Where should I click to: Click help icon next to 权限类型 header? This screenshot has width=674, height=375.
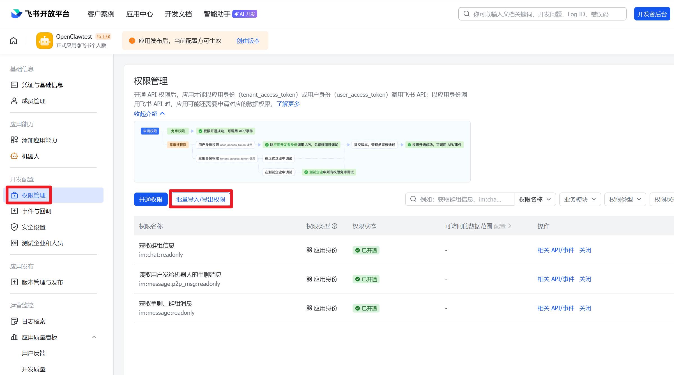335,226
